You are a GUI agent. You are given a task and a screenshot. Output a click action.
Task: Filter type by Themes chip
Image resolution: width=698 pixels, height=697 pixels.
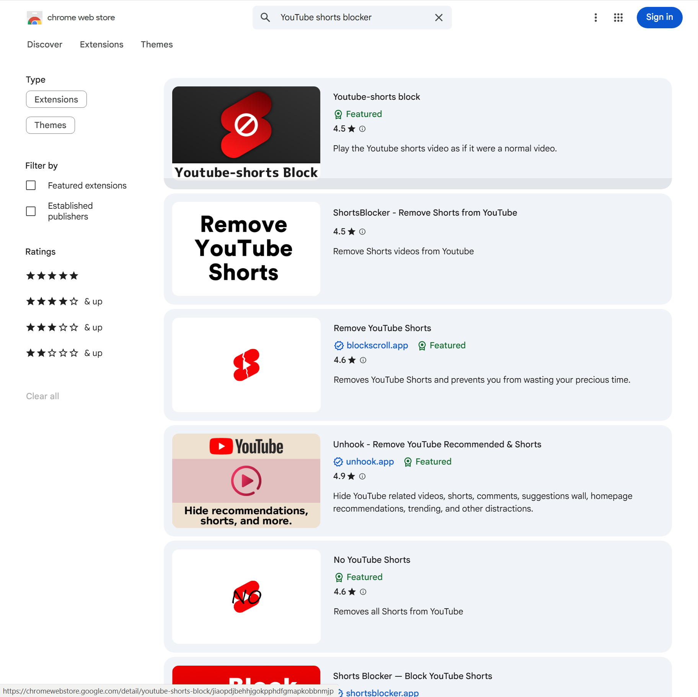pos(51,125)
